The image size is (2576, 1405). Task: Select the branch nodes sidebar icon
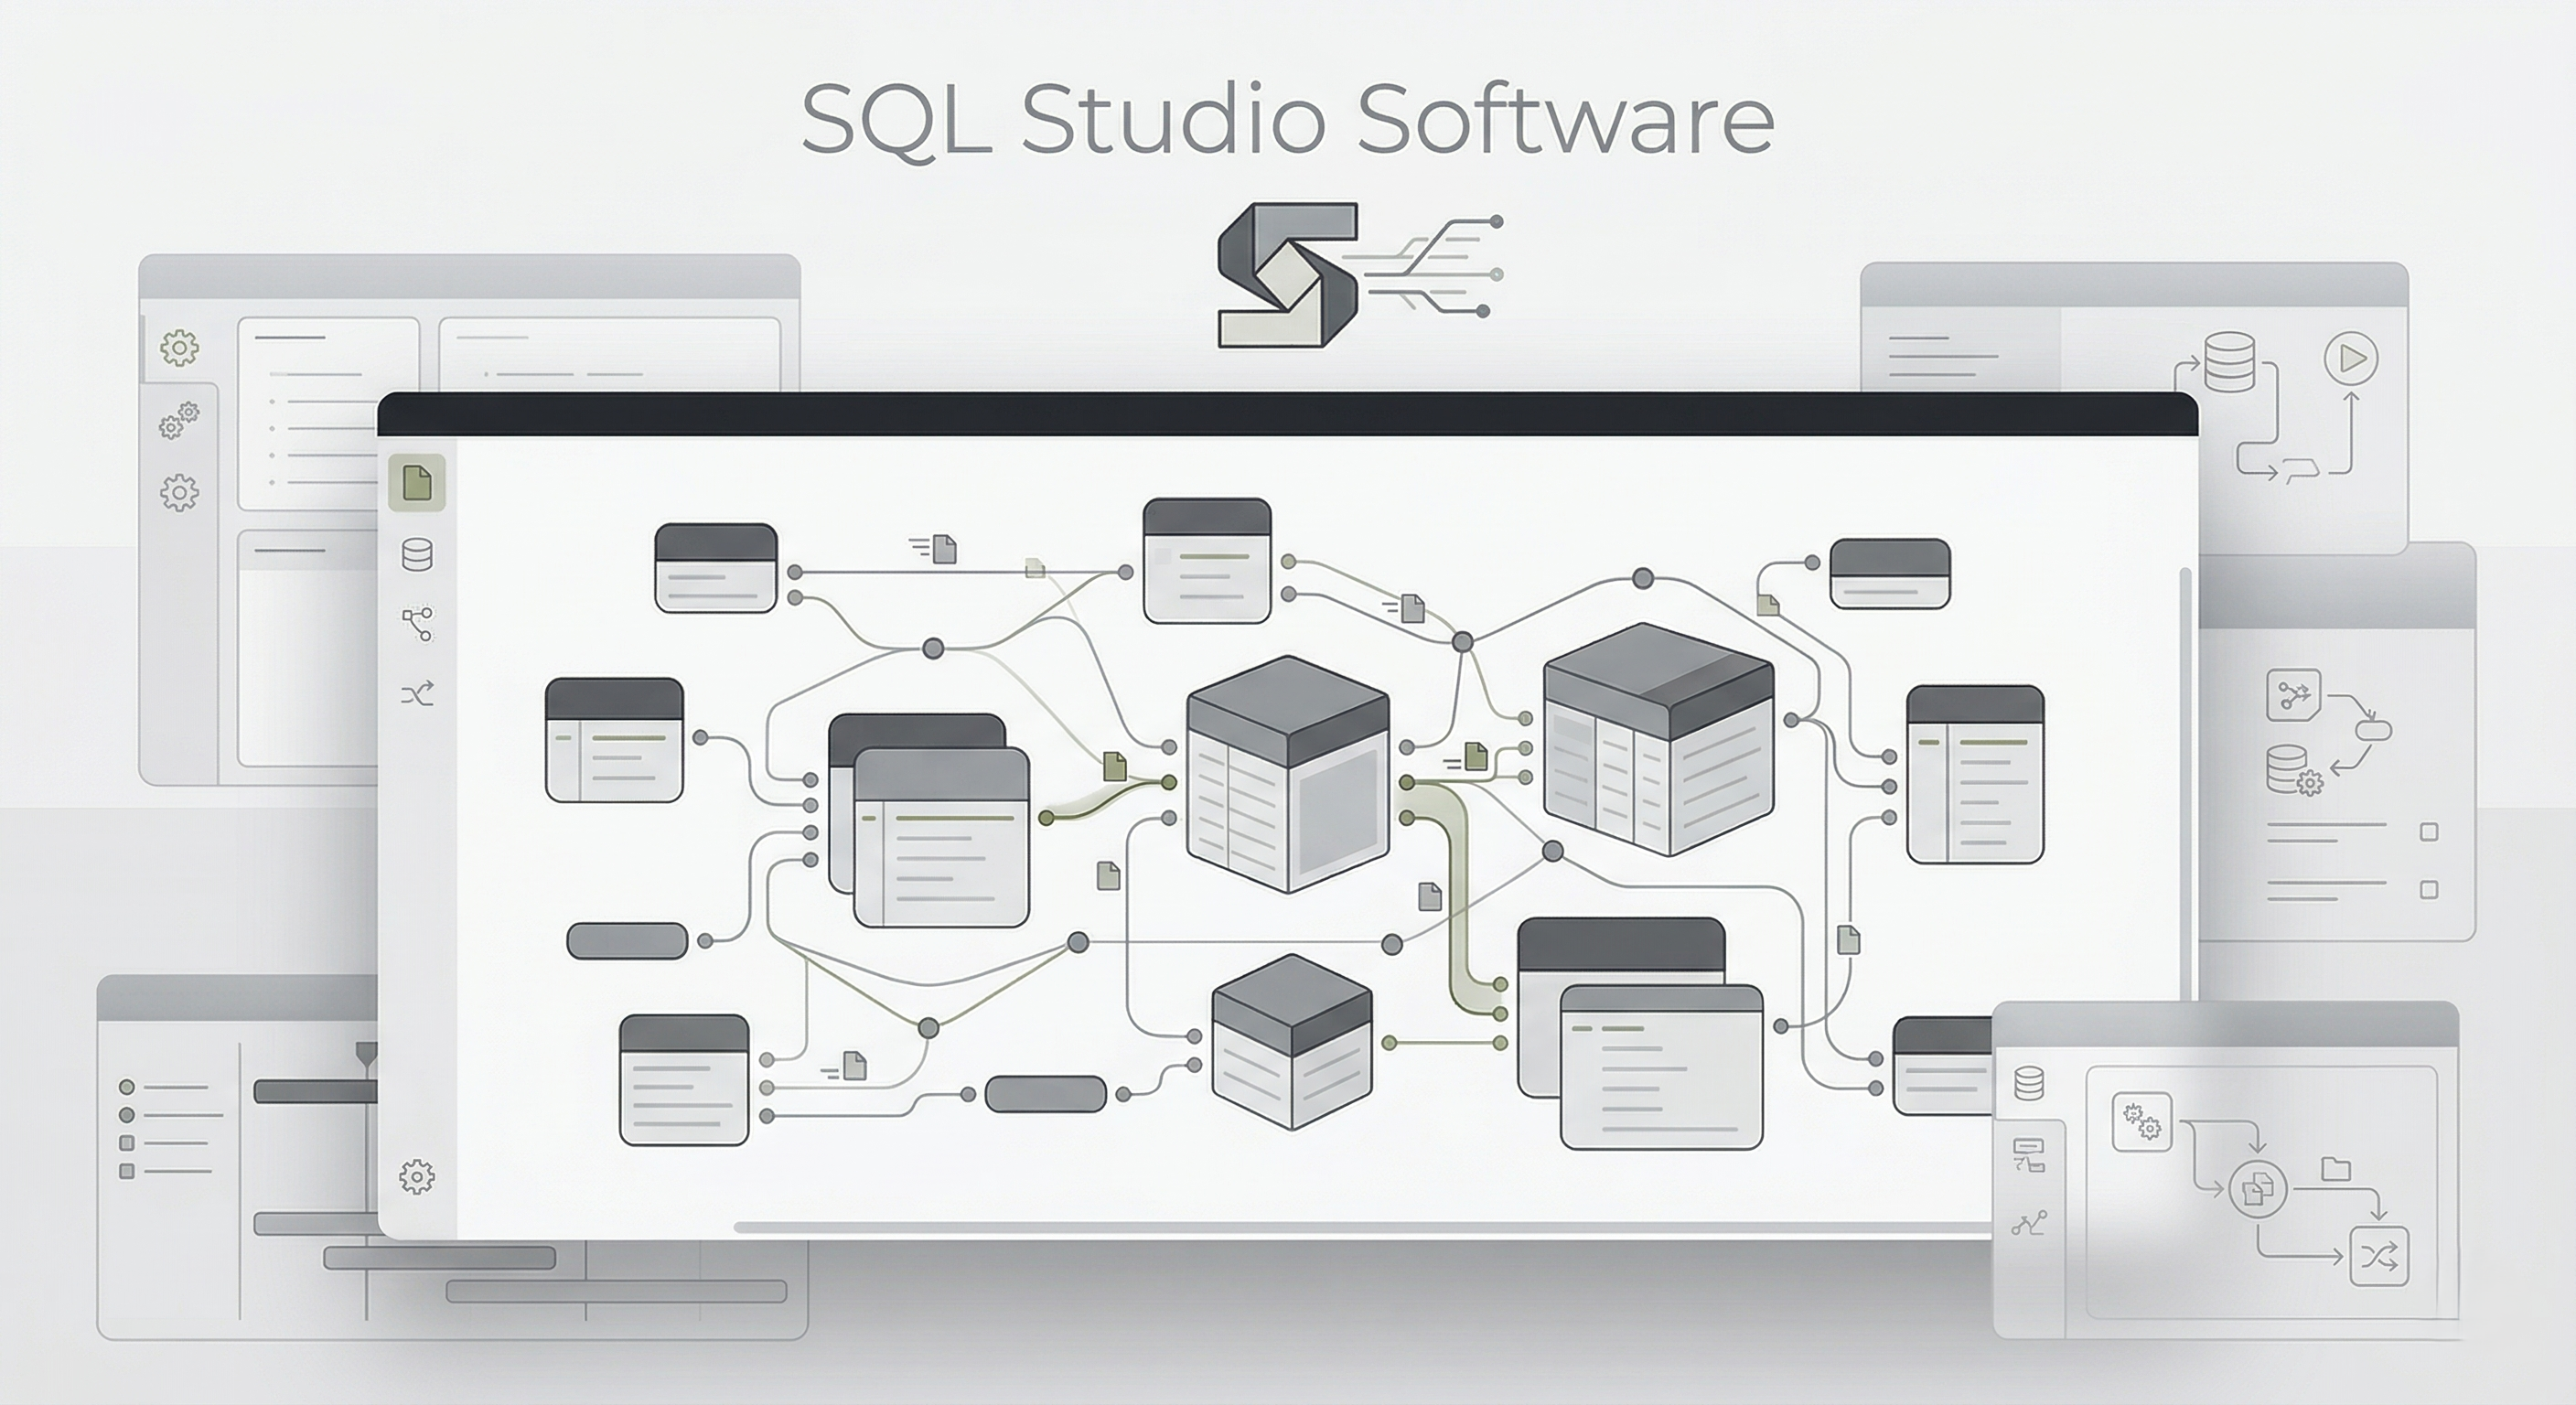click(417, 623)
